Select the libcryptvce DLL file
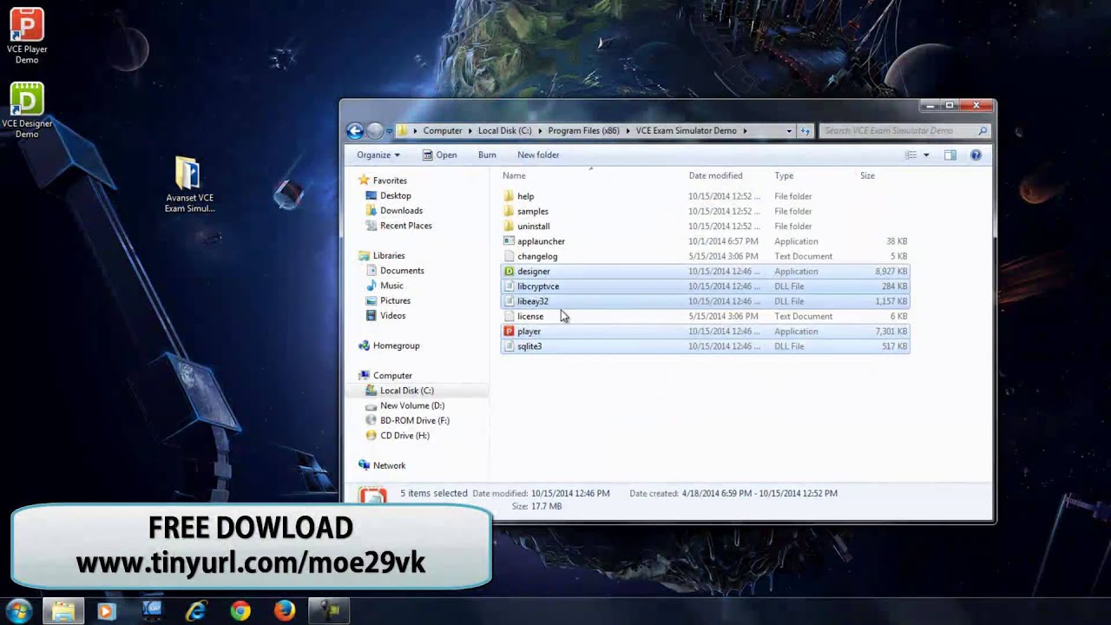The image size is (1111, 625). (x=705, y=286)
